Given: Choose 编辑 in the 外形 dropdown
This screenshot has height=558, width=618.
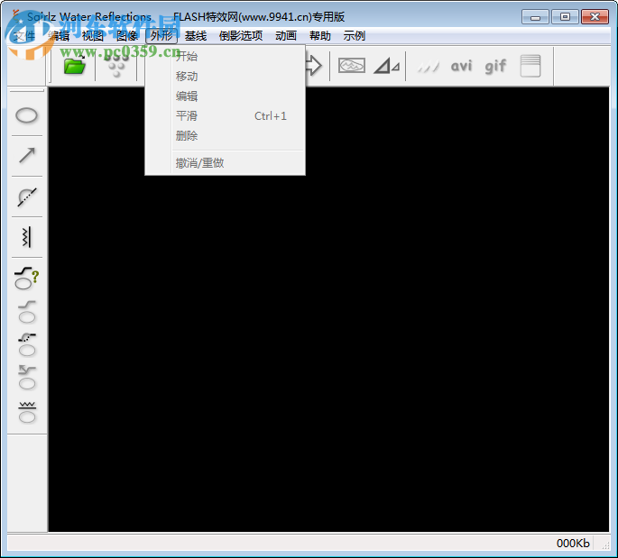Looking at the screenshot, I should pos(226,96).
